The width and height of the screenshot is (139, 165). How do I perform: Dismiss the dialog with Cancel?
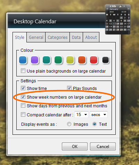(103, 147)
